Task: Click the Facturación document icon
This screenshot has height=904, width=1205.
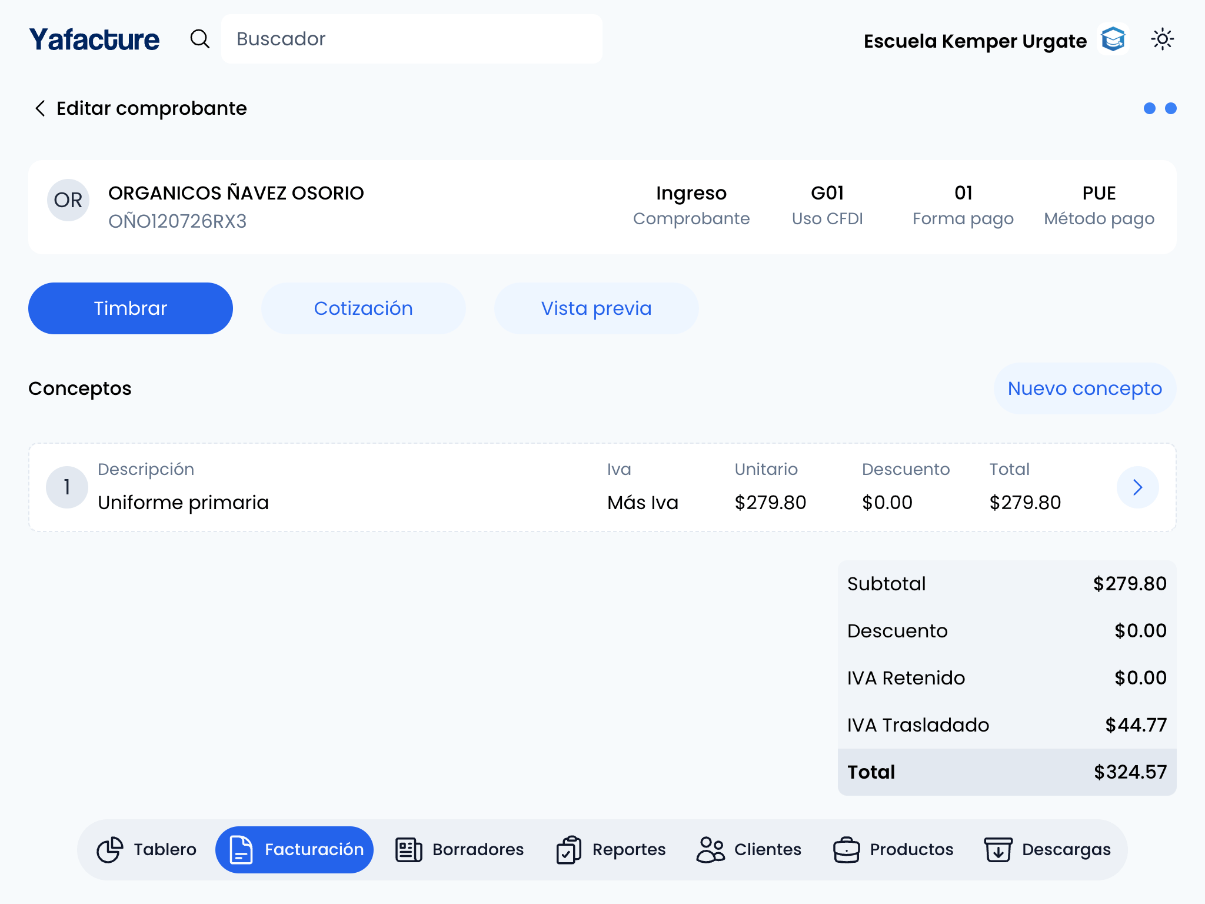Action: tap(241, 850)
